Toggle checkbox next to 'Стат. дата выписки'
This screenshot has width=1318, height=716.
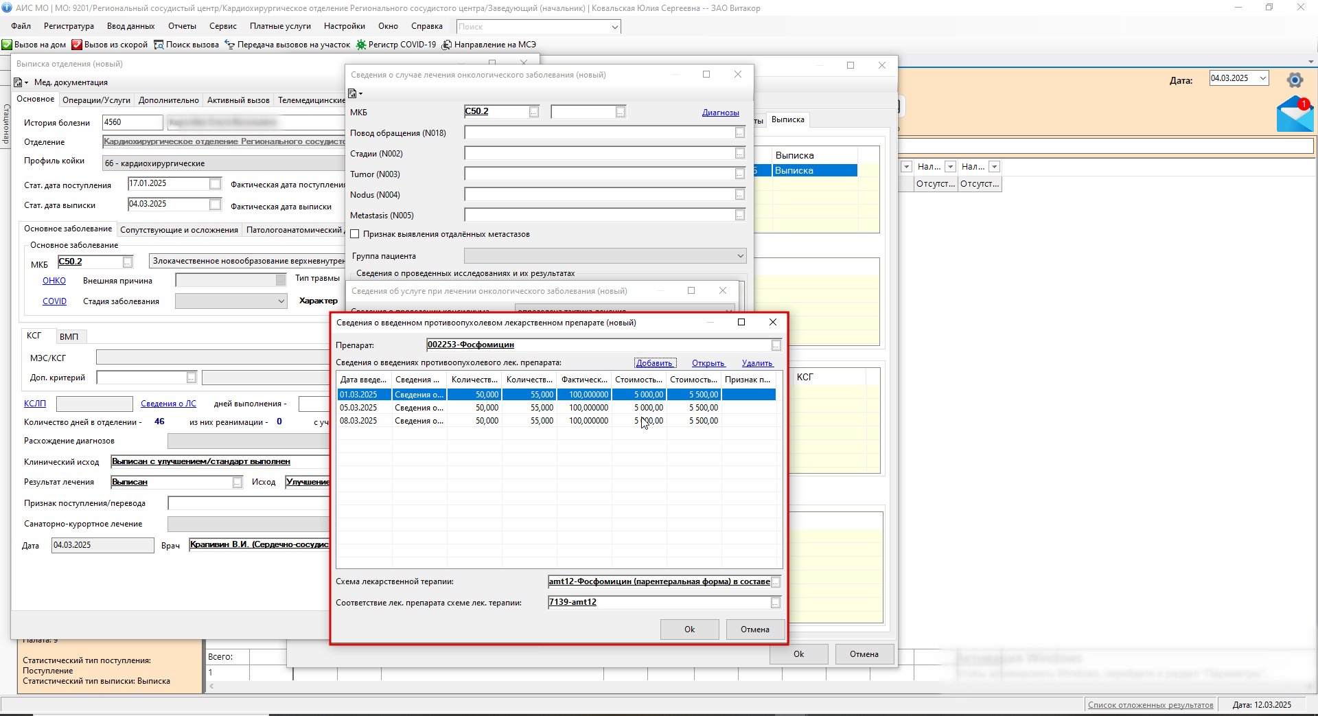pyautogui.click(x=216, y=205)
